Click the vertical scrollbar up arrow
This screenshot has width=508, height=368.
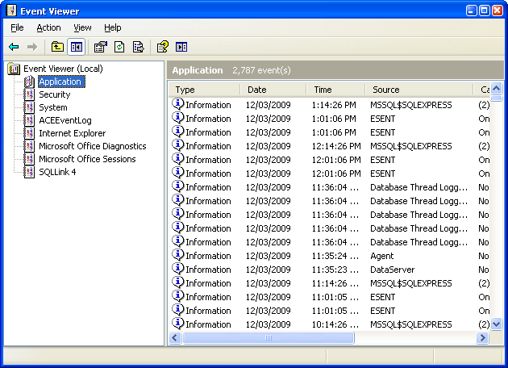tap(497, 88)
